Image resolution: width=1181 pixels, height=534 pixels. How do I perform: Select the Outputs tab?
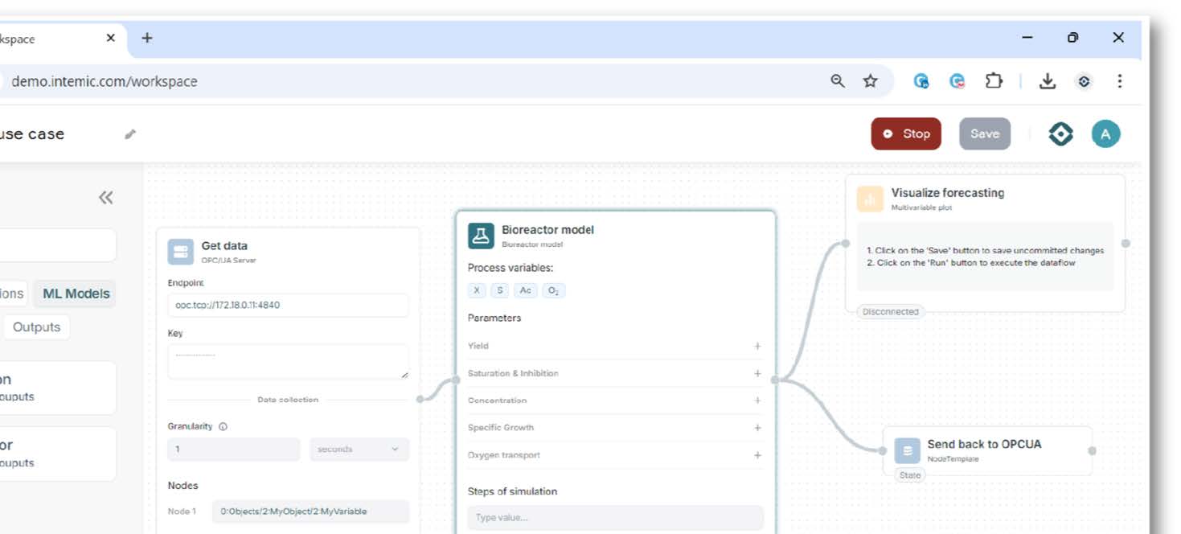(36, 327)
